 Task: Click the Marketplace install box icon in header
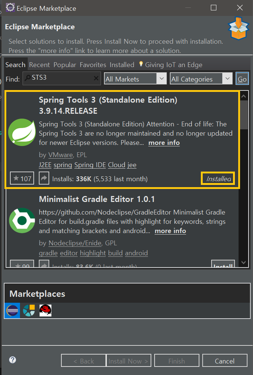(x=239, y=28)
